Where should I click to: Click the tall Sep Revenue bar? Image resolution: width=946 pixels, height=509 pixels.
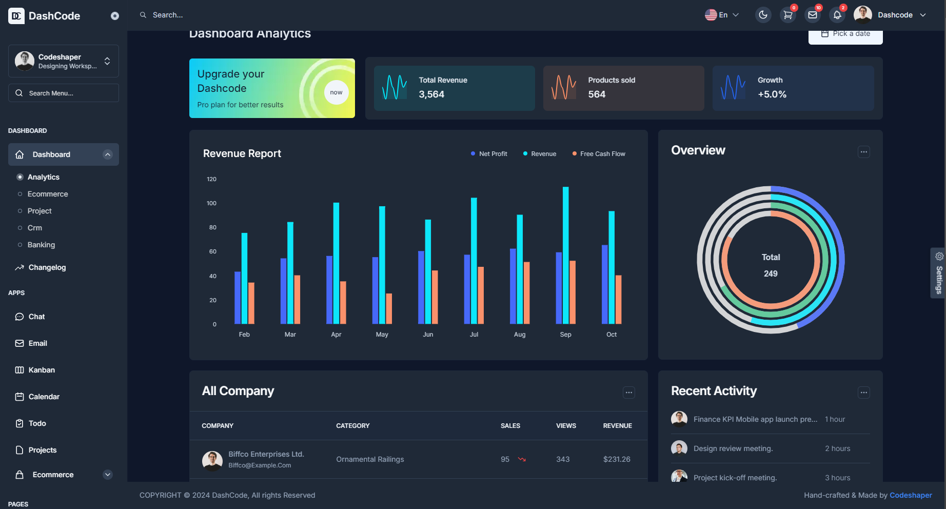[x=565, y=256]
